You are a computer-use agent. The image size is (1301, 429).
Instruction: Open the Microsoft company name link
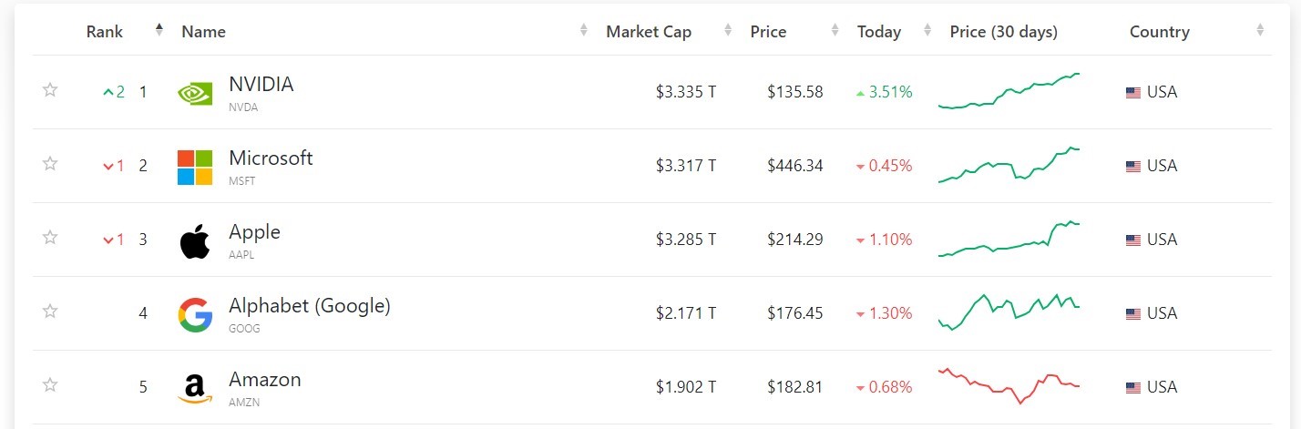click(271, 158)
